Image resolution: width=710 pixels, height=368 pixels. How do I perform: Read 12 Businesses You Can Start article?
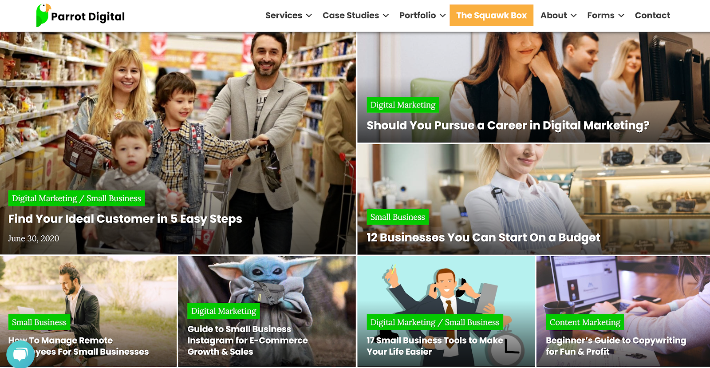[x=483, y=237]
